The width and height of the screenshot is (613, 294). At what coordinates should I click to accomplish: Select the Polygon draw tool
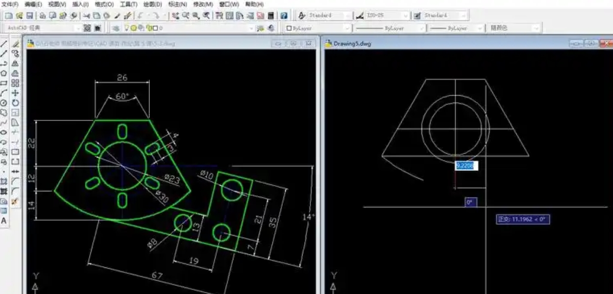pyautogui.click(x=4, y=73)
